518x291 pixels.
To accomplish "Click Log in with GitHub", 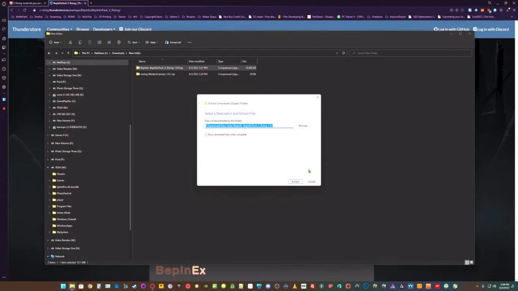I will (x=451, y=29).
